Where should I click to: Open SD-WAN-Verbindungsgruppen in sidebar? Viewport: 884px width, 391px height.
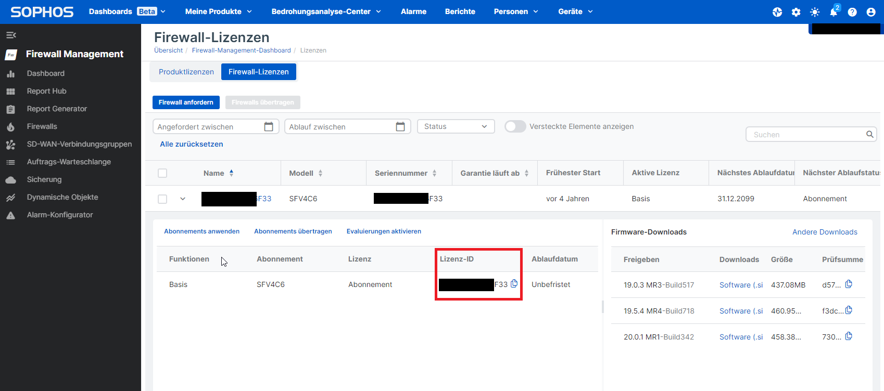point(79,144)
